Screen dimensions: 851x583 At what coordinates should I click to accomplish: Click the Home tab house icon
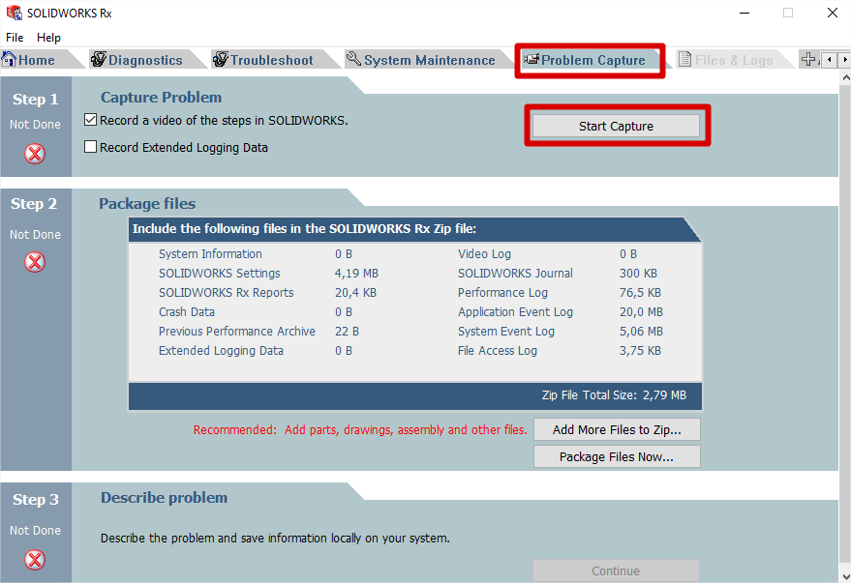(10, 60)
